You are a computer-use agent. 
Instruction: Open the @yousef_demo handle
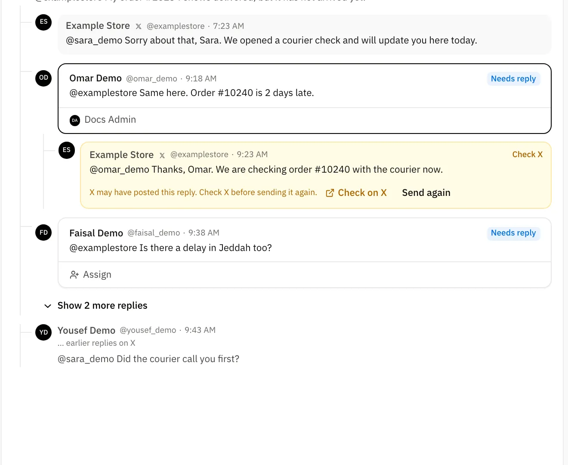click(148, 330)
